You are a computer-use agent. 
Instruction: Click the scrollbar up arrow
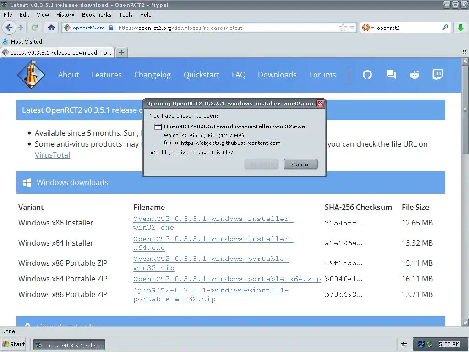465,62
